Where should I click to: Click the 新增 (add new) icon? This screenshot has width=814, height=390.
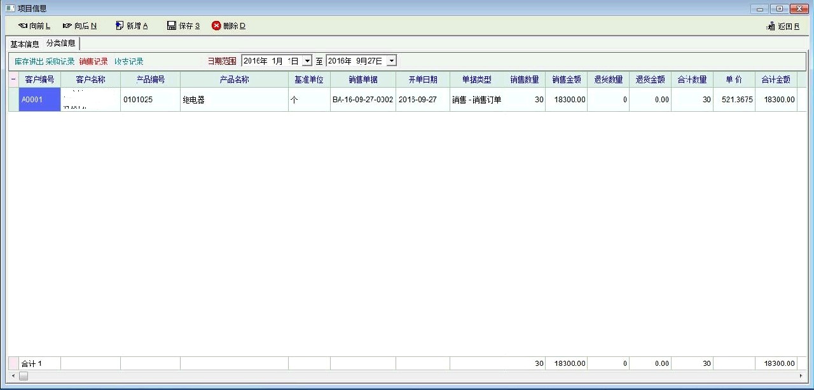pos(120,26)
